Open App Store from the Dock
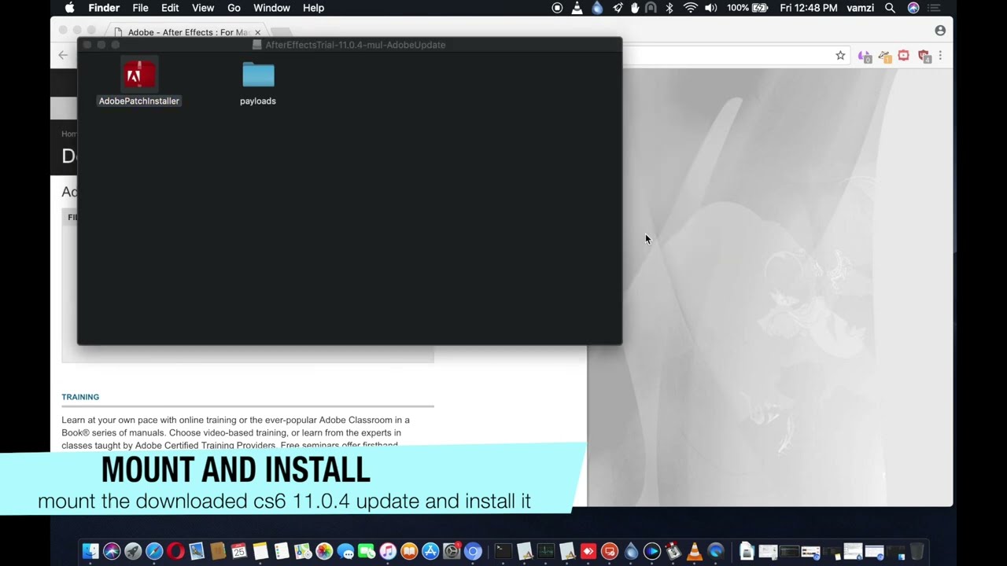Image resolution: width=1007 pixels, height=566 pixels. pos(430,552)
